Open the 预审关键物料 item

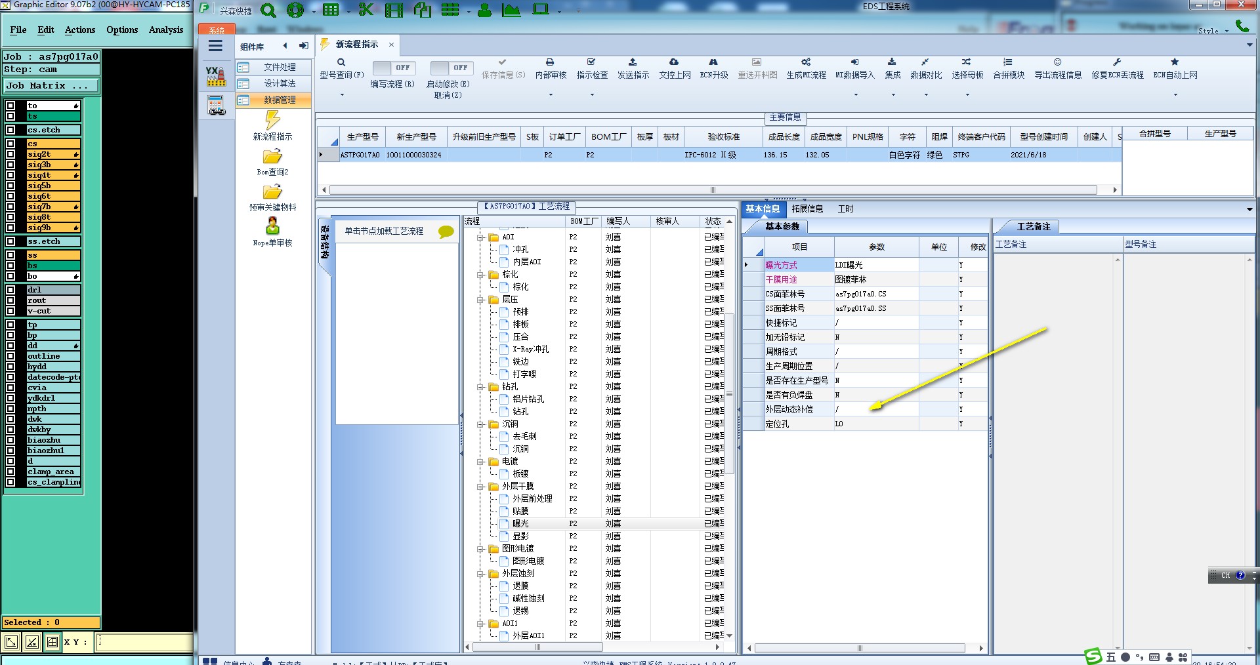[272, 197]
